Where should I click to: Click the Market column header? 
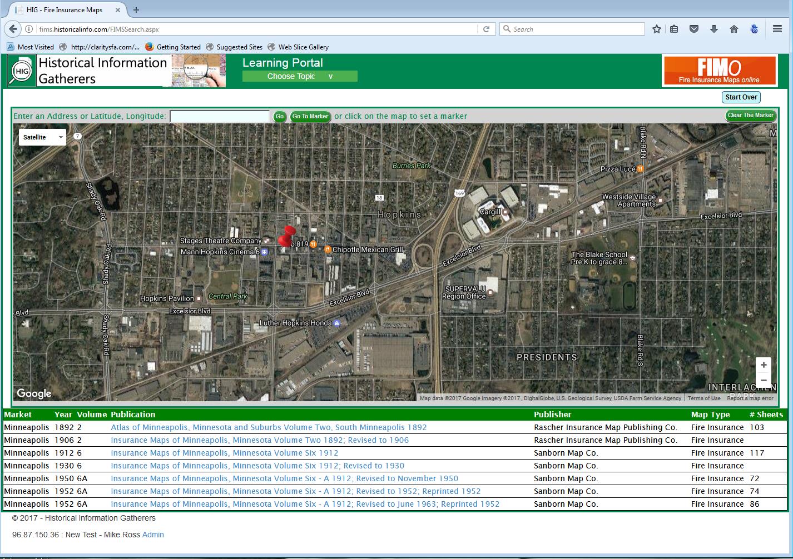[18, 415]
